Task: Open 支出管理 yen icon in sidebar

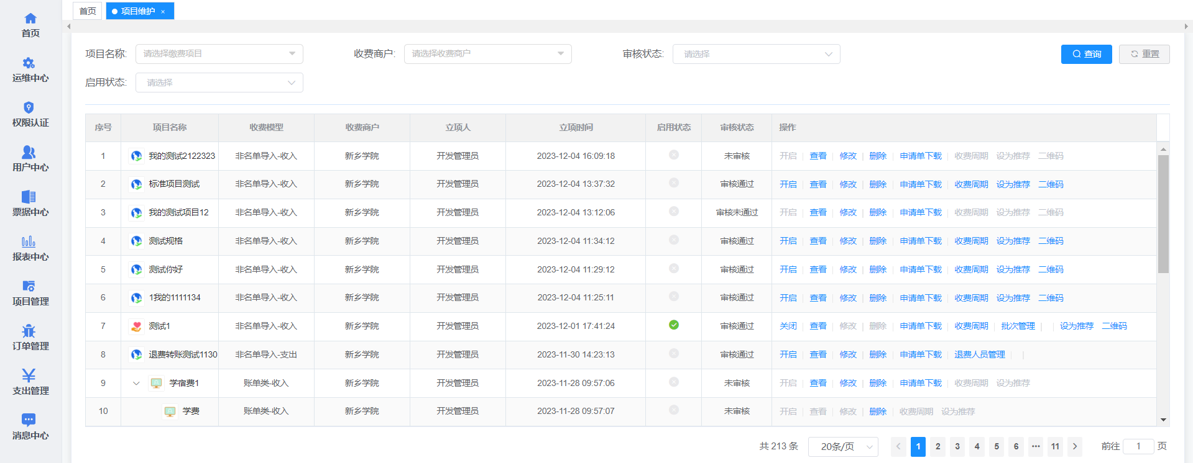Action: click(x=29, y=375)
